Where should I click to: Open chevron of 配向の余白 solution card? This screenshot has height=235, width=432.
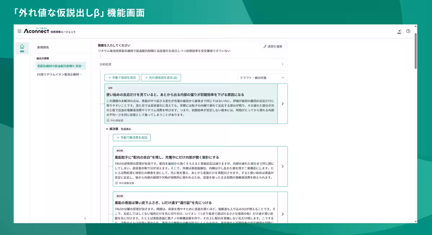[283, 167]
